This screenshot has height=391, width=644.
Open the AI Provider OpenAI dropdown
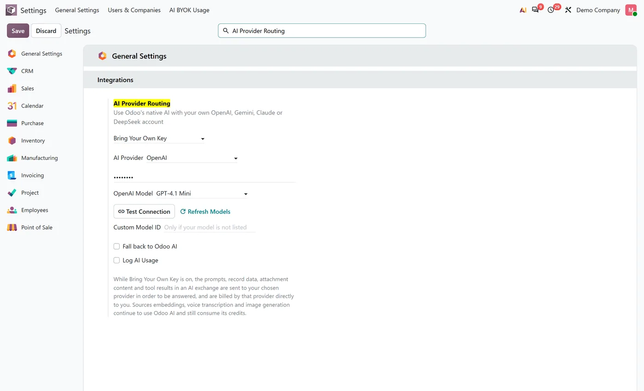pos(192,158)
